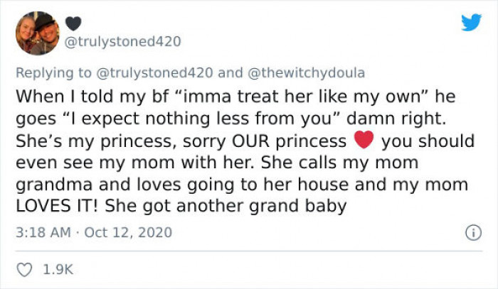Click the info icon beside the timestamp
The image size is (498, 289).
coord(470,232)
